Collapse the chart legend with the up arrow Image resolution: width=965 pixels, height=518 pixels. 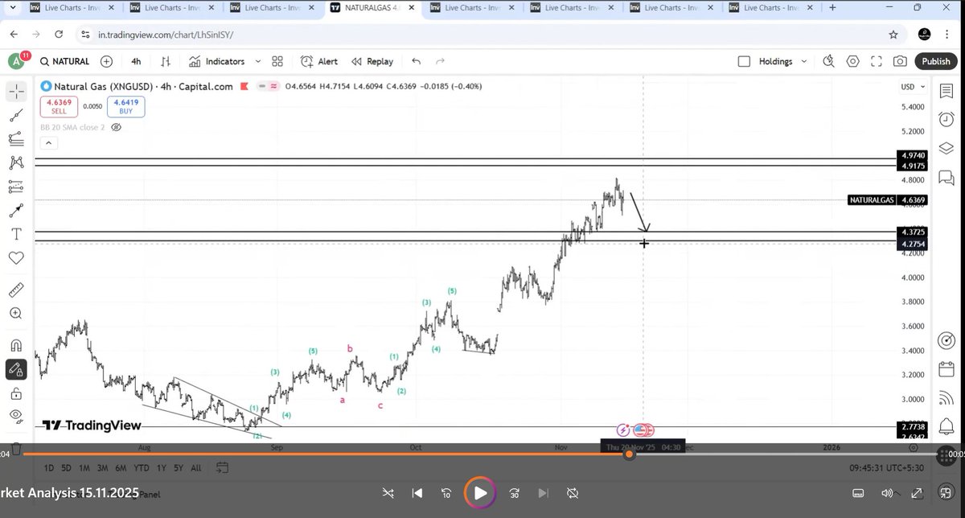[x=48, y=142]
